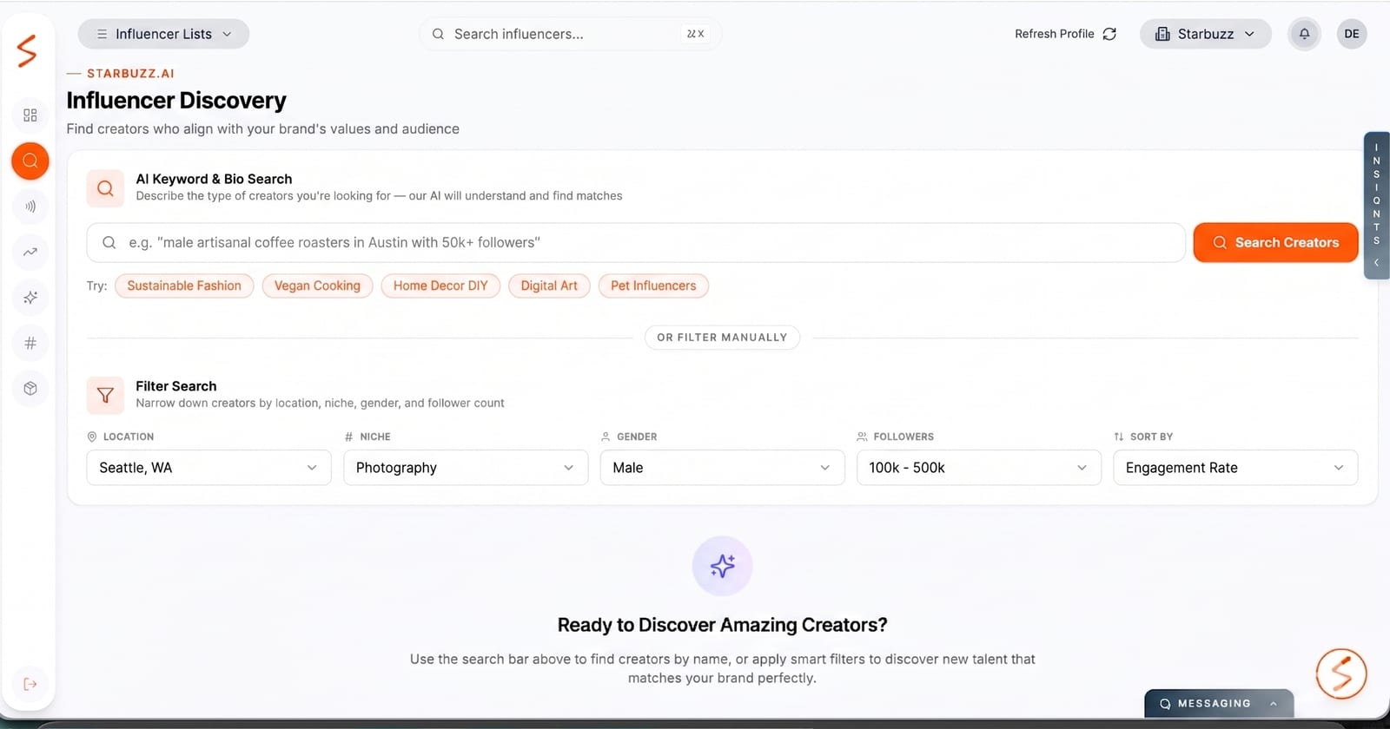This screenshot has width=1390, height=729.
Task: Click the Search Creators button
Action: click(x=1274, y=242)
